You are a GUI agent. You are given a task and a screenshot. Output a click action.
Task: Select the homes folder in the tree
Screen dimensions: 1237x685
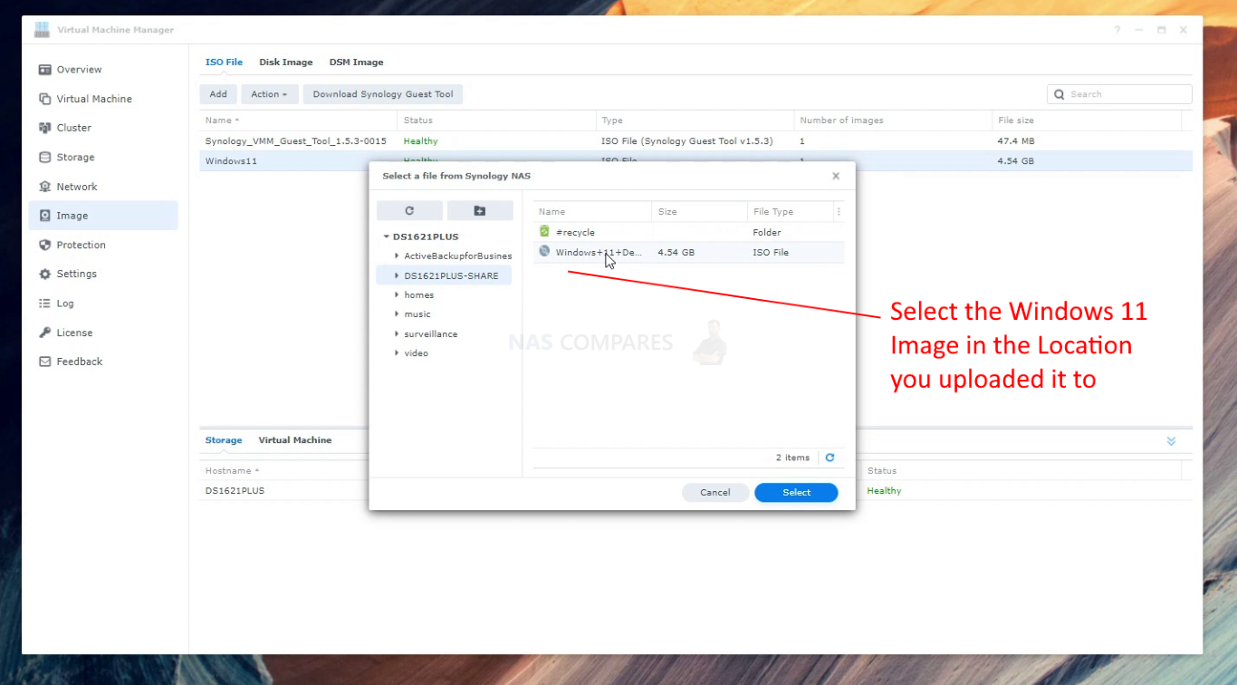click(418, 295)
